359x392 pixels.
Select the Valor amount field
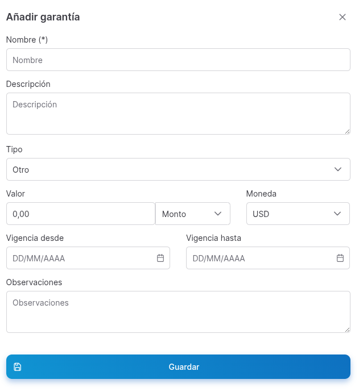coord(80,214)
